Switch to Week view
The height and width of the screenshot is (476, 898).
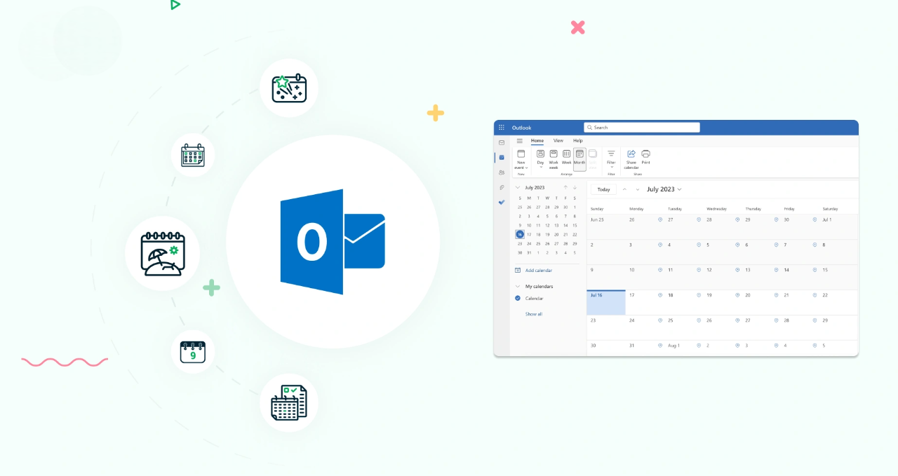(567, 157)
